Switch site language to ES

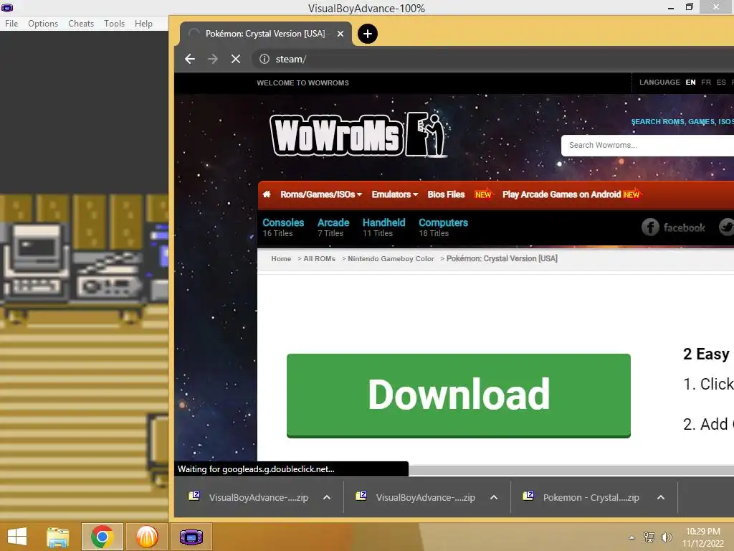coord(721,82)
